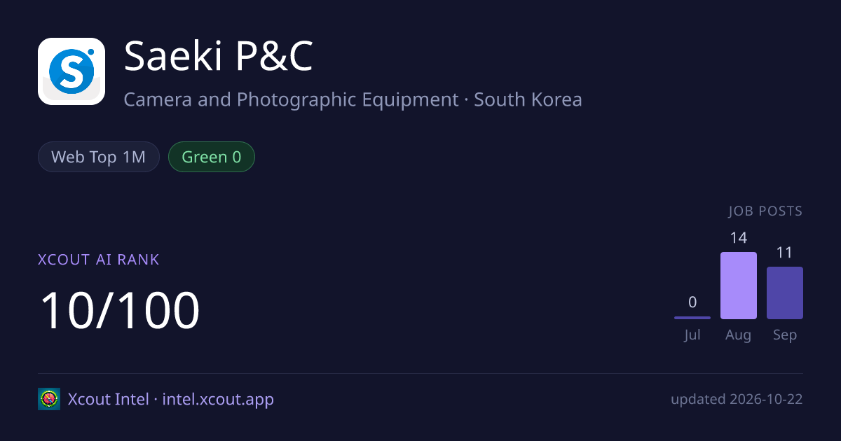Click the Sep month label

coord(785,335)
